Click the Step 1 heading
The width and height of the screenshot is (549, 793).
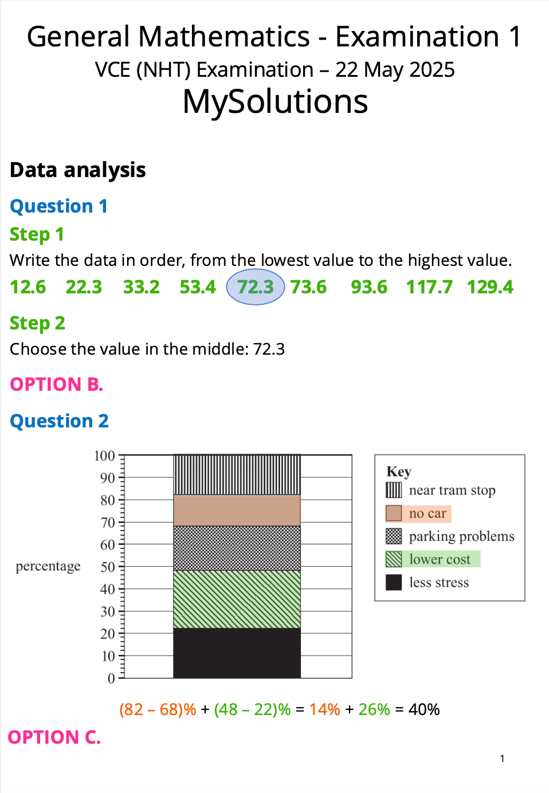click(37, 234)
